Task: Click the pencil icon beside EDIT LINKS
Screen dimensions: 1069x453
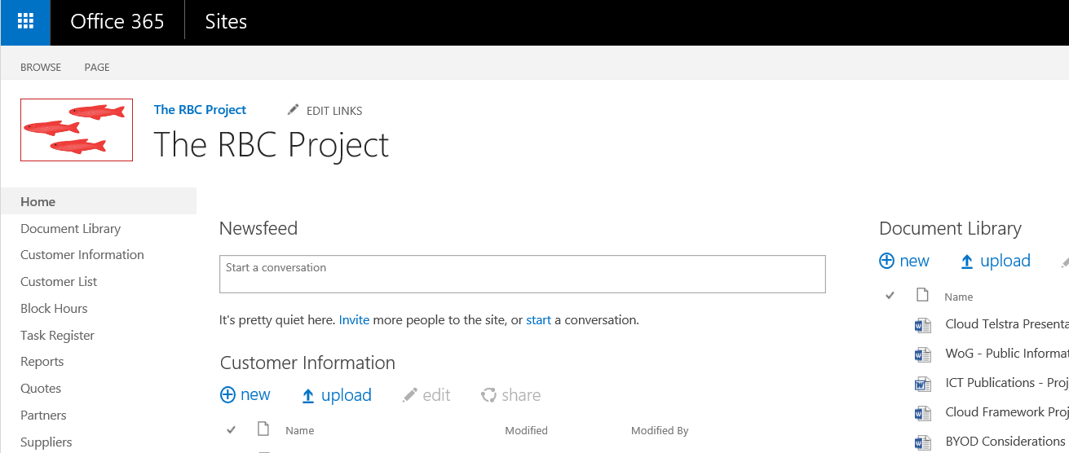Action: click(x=294, y=110)
